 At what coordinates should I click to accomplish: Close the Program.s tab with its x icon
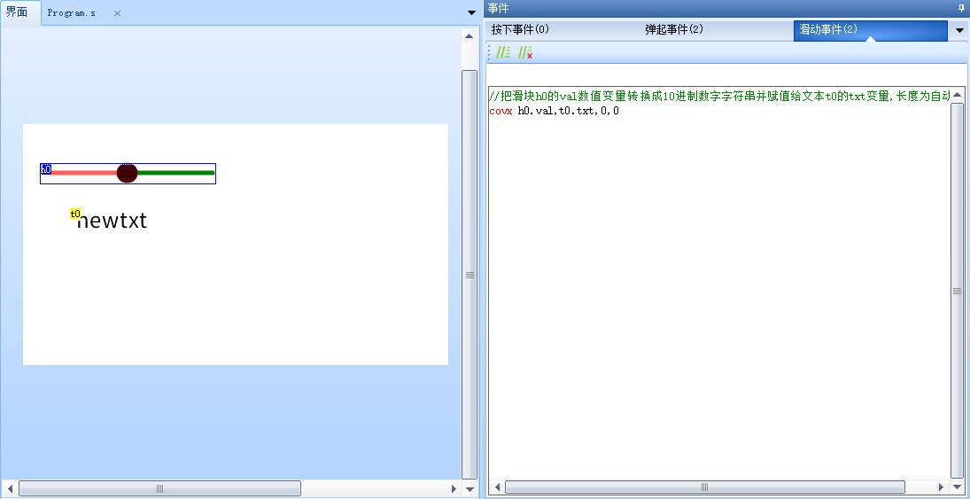[x=117, y=13]
